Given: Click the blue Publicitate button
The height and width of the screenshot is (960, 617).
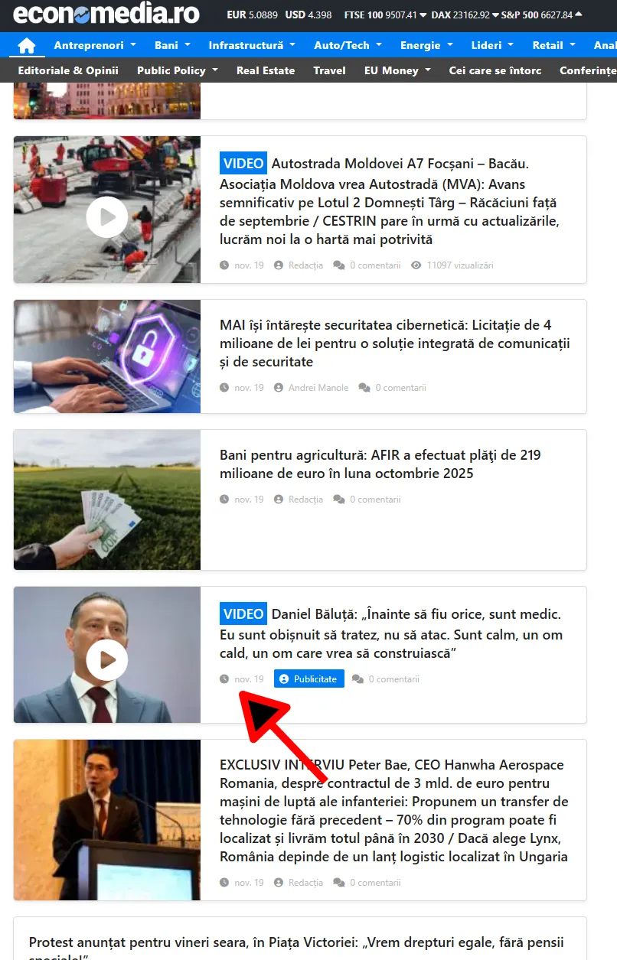Looking at the screenshot, I should tap(309, 679).
